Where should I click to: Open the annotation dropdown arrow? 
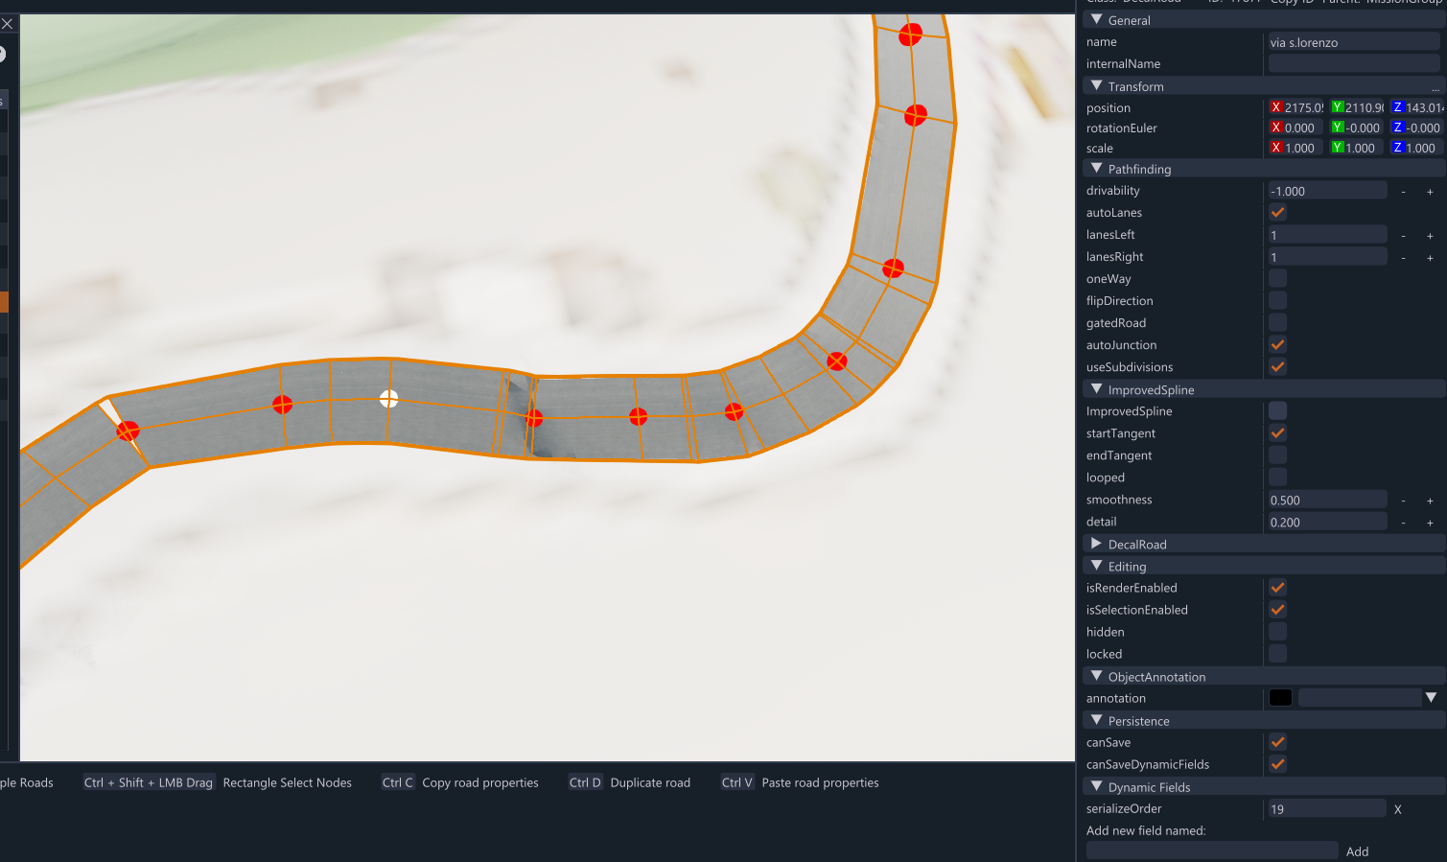pos(1431,698)
